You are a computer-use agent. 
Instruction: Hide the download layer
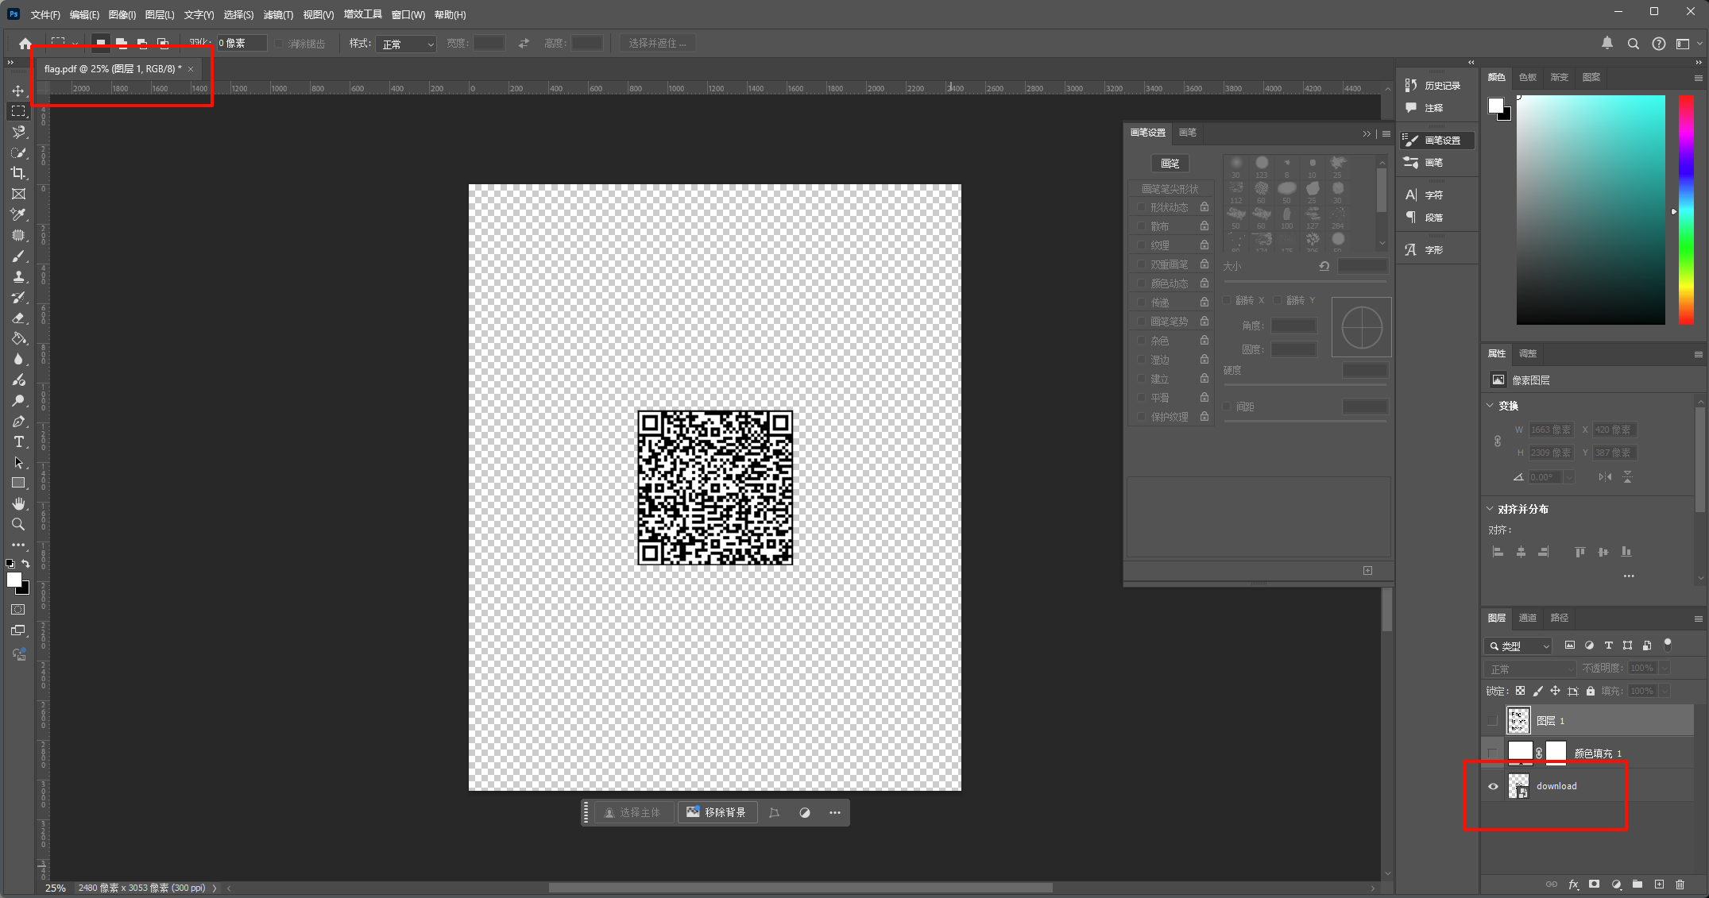[x=1493, y=786]
